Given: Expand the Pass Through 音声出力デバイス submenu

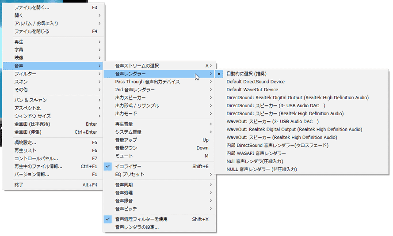Looking at the screenshot, I should pyautogui.click(x=147, y=82).
